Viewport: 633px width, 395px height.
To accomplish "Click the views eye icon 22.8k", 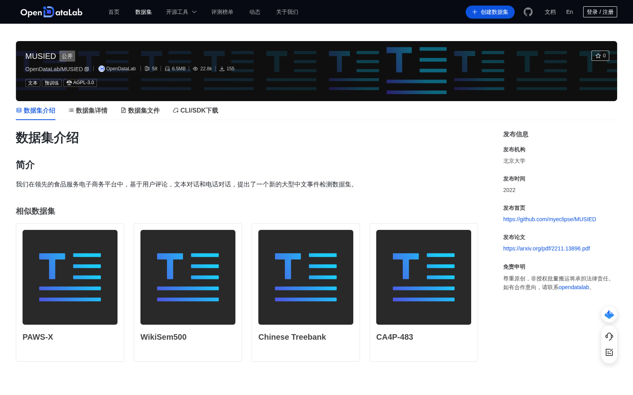I will coord(195,69).
